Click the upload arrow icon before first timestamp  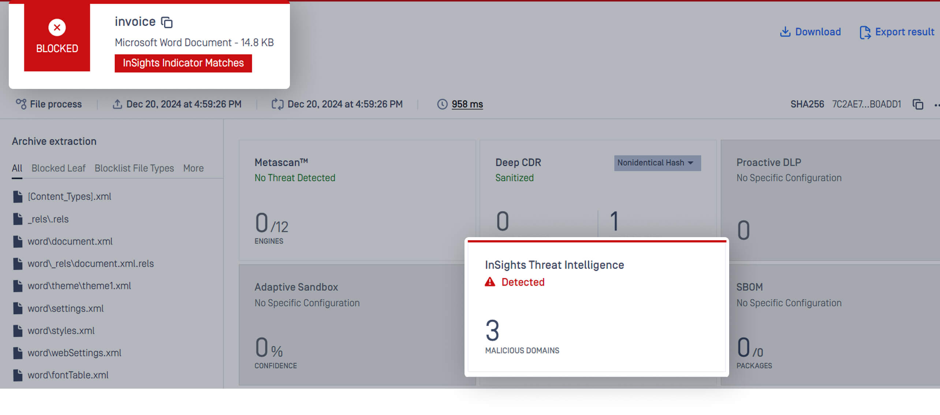tap(117, 104)
